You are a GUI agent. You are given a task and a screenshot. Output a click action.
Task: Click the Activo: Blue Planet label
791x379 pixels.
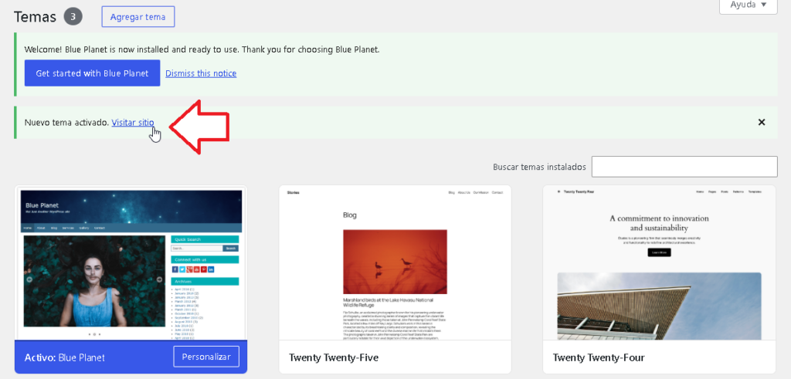65,358
